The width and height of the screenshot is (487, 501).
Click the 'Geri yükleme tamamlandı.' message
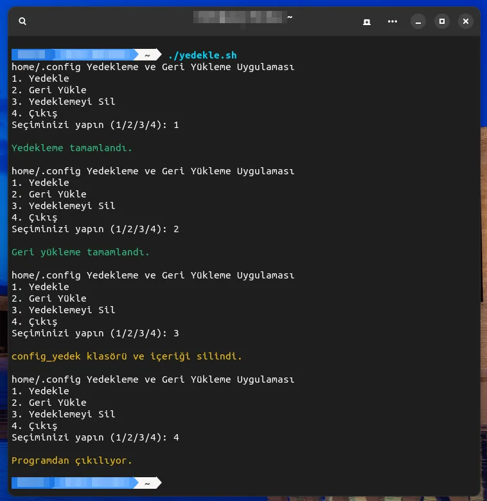(80, 252)
